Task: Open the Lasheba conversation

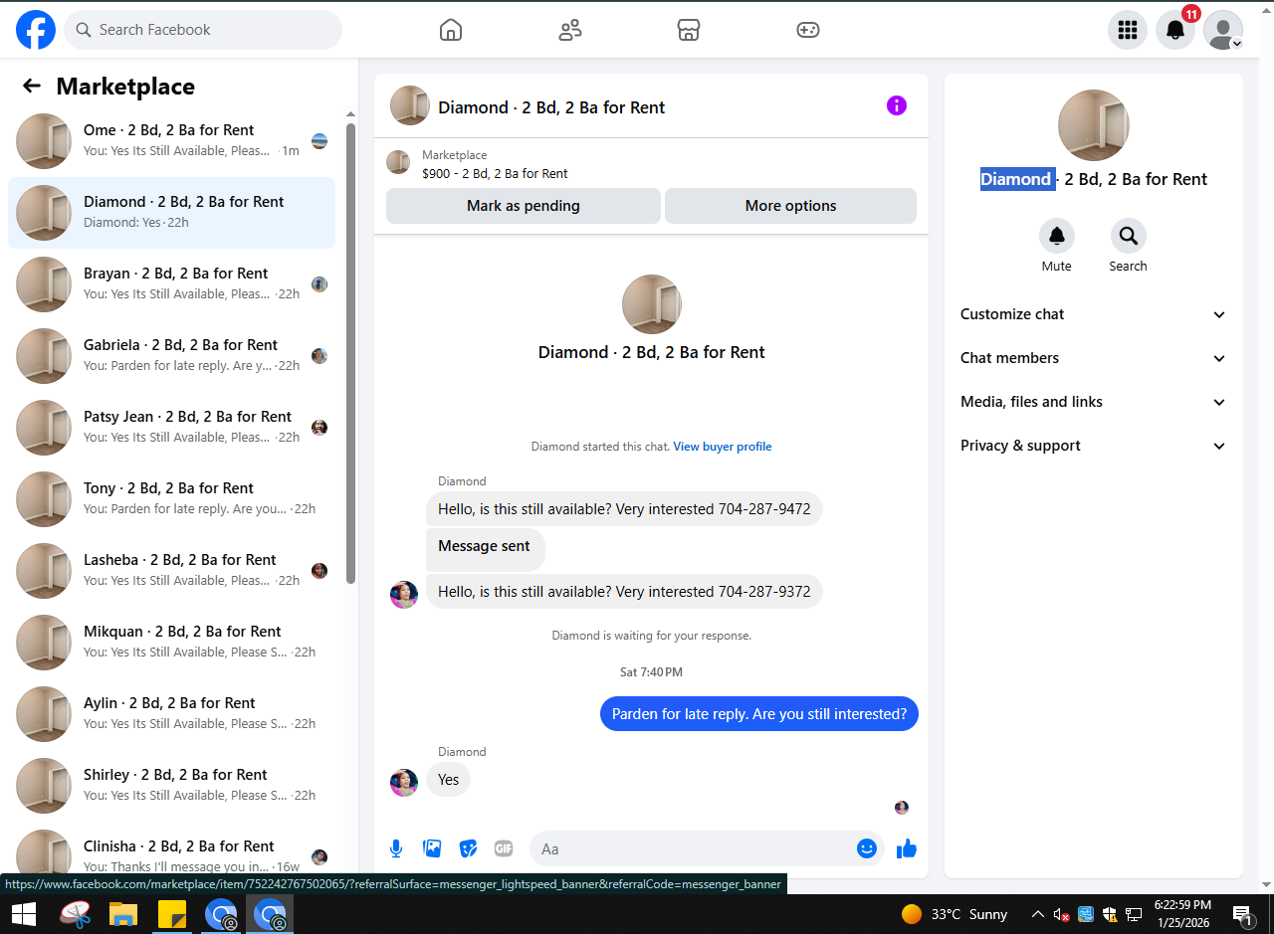Action: coord(171,571)
